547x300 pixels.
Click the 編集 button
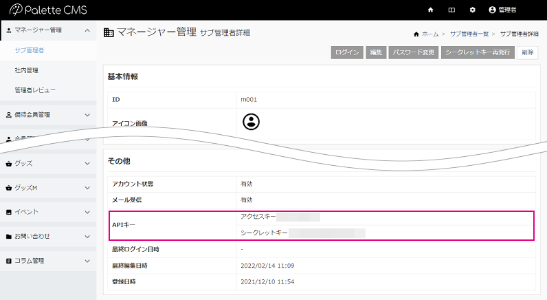point(376,52)
